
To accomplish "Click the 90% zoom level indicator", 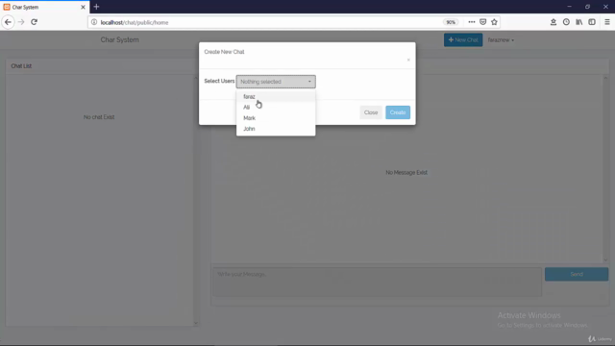I will click(451, 22).
